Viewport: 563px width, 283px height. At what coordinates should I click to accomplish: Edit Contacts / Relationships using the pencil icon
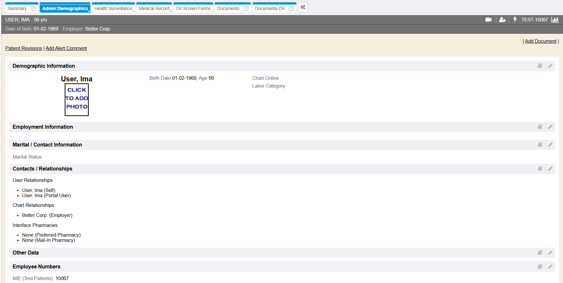click(550, 169)
